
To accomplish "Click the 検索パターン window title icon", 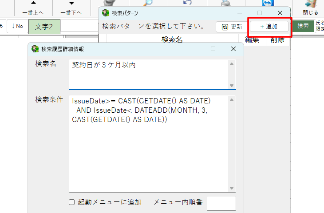I will [x=106, y=13].
